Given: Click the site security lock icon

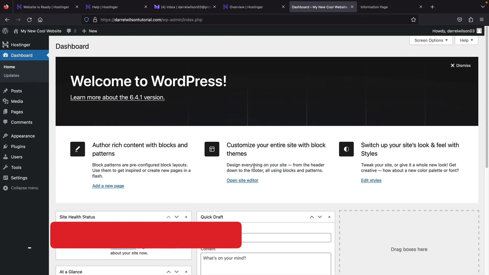Looking at the screenshot, I should [95, 20].
